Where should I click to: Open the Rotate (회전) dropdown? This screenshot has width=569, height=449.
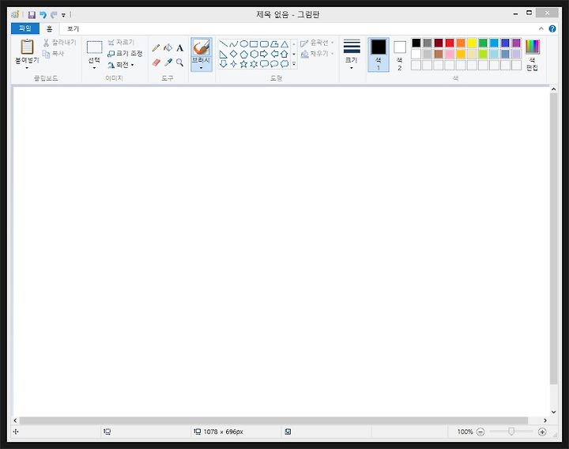click(121, 65)
